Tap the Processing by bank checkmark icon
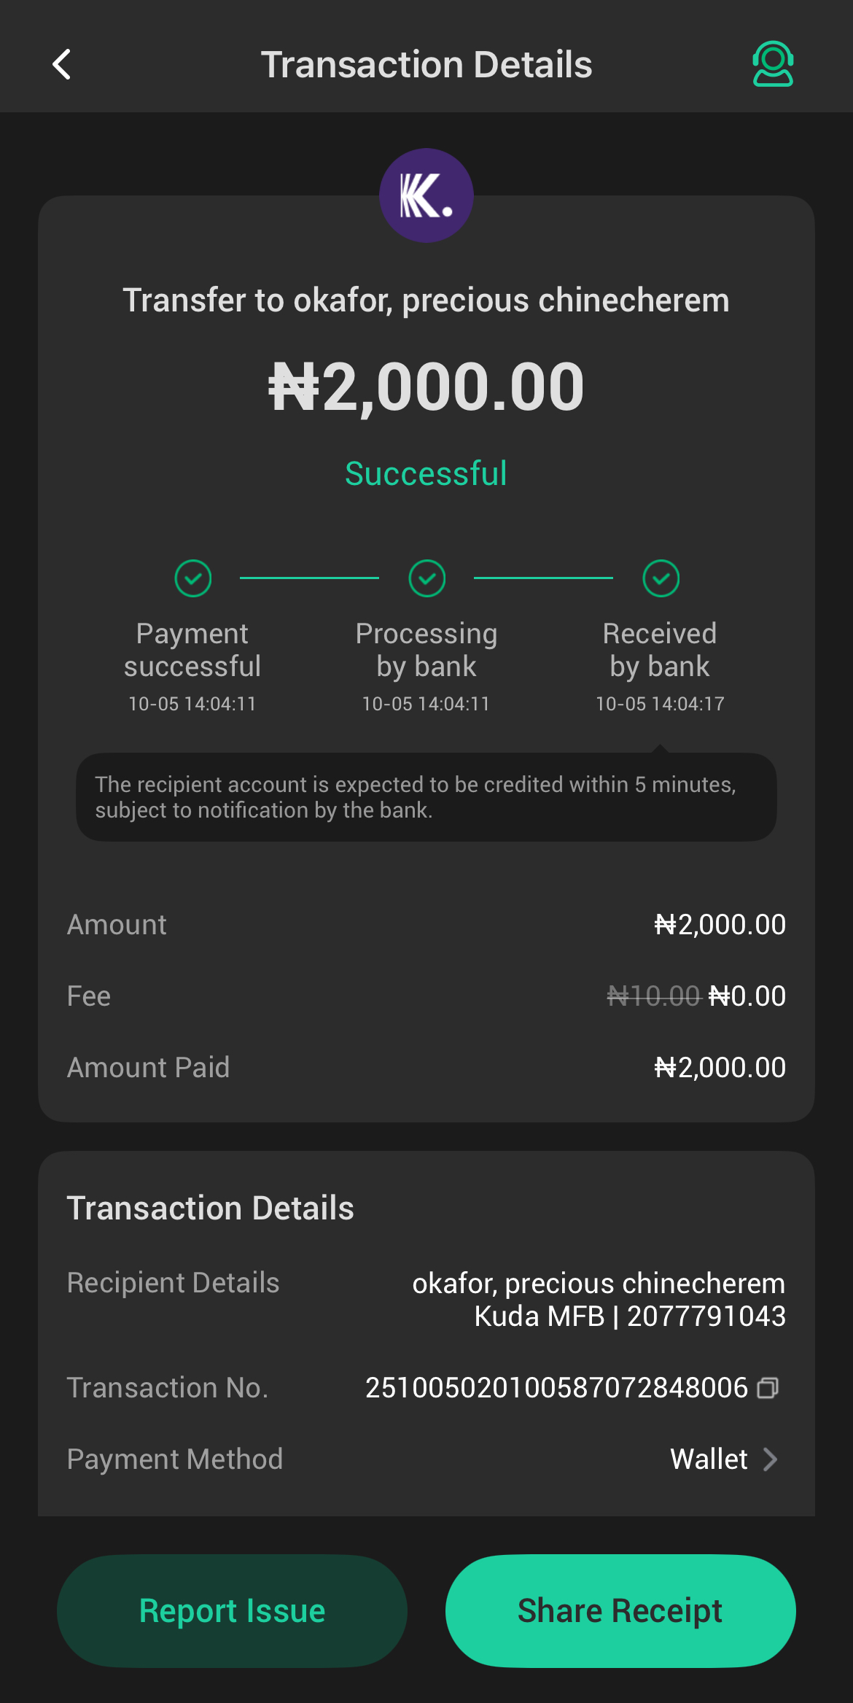This screenshot has height=1703, width=853. tap(427, 578)
